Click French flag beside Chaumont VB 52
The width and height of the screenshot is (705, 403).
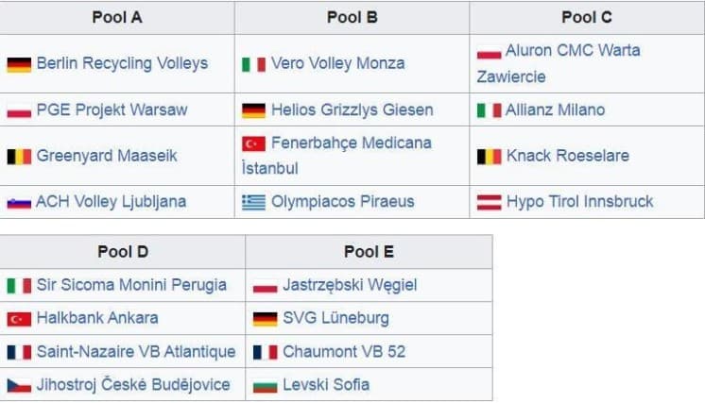266,352
